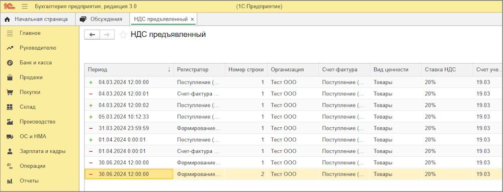
Task: Switch to Обсуждения tab
Action: tap(102, 19)
